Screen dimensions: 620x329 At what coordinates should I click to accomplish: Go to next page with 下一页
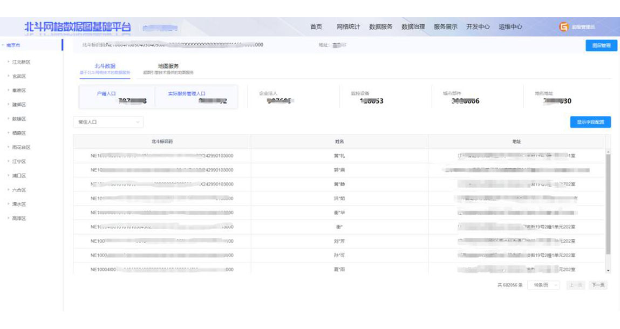[x=598, y=285]
